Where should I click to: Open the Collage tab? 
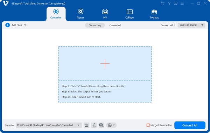(x=129, y=14)
